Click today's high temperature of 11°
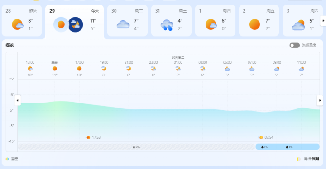The height and width of the screenshot is (169, 326). pyautogui.click(x=93, y=21)
